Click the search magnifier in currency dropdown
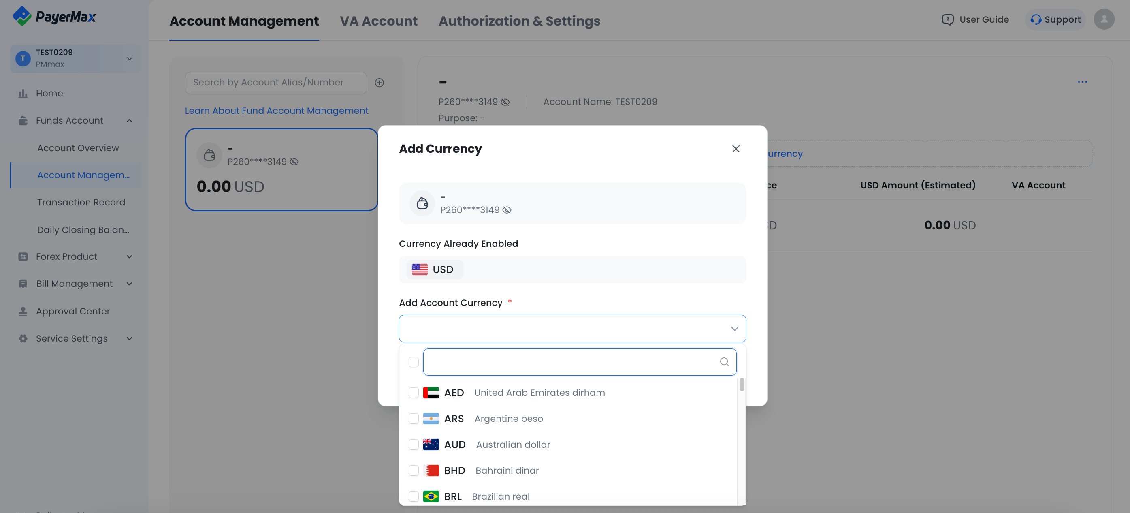This screenshot has height=513, width=1130. coord(724,362)
